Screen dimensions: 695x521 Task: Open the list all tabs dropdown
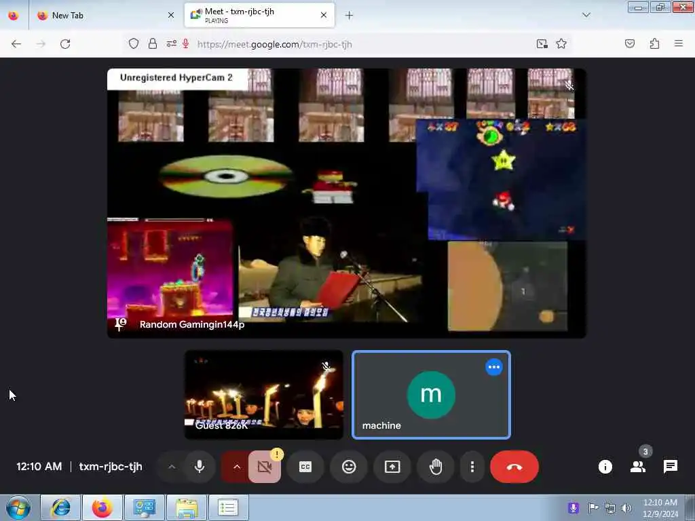tap(586, 15)
